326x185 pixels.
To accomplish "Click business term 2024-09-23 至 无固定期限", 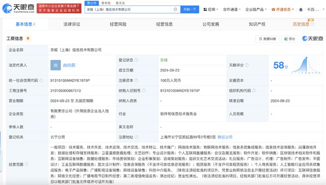I will [72, 101].
